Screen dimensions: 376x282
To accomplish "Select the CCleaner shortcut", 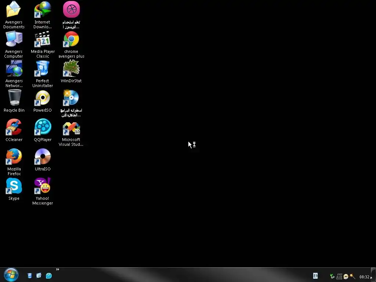I will [x=14, y=127].
